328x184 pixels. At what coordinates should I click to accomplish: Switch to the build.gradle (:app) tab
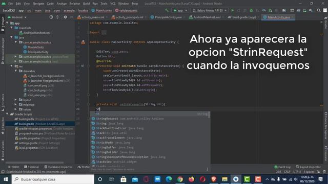pyautogui.click(x=242, y=17)
